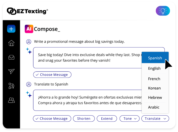
Task: Choose Message under the Spanish response
Action: click(x=52, y=118)
